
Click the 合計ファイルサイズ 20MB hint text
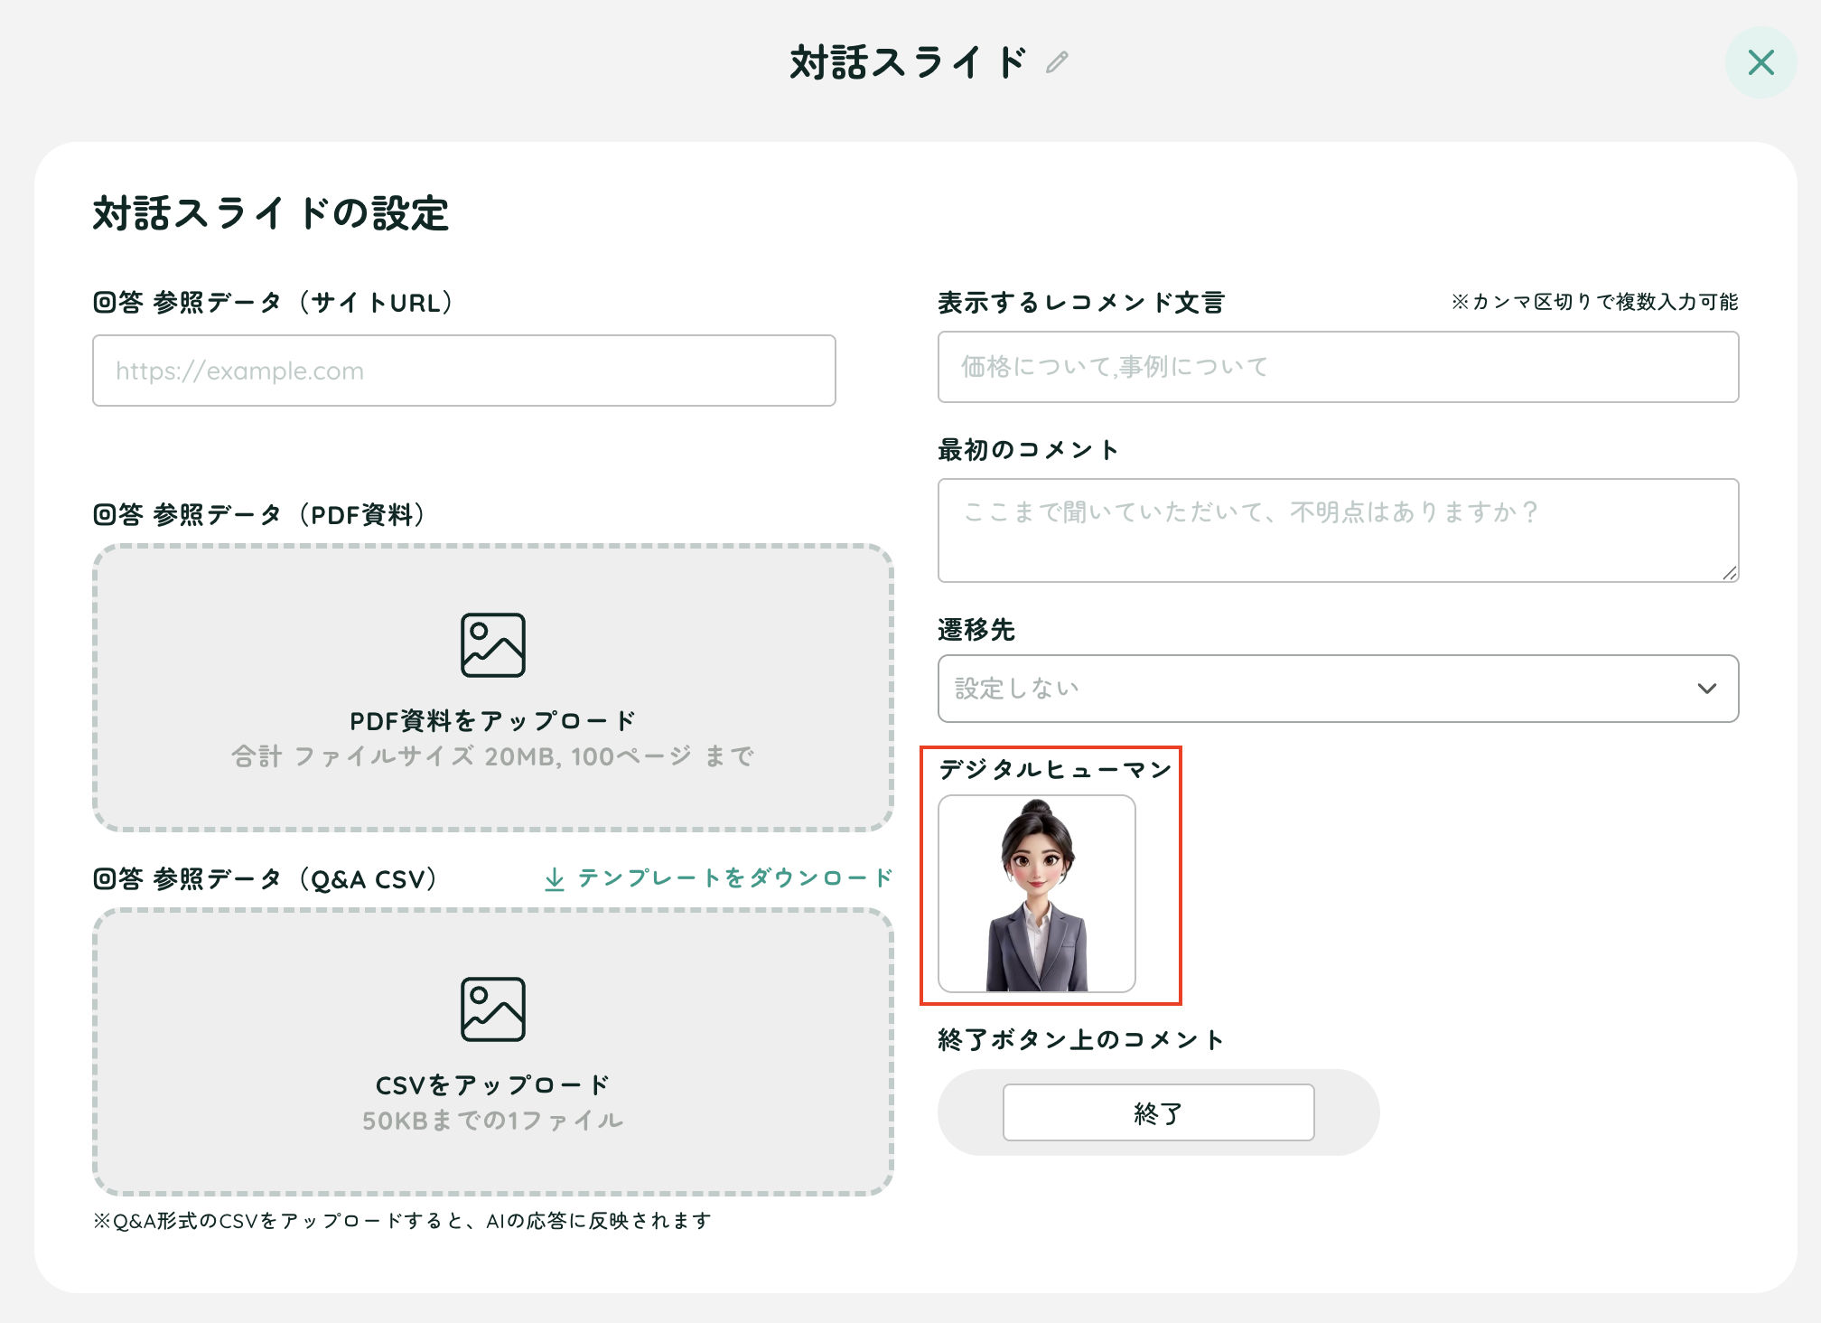pos(492,756)
